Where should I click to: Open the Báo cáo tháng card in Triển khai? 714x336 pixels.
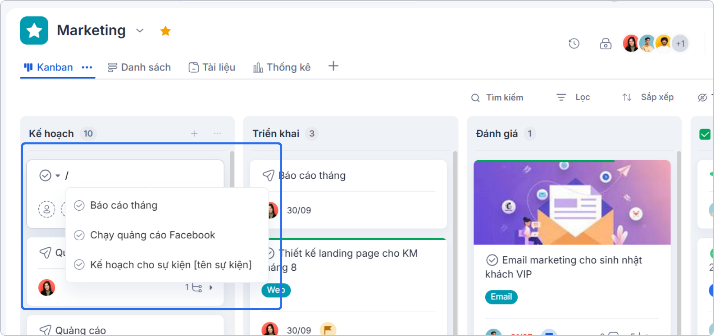tap(348, 194)
